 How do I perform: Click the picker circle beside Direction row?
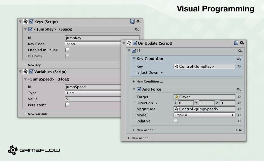(x=239, y=103)
